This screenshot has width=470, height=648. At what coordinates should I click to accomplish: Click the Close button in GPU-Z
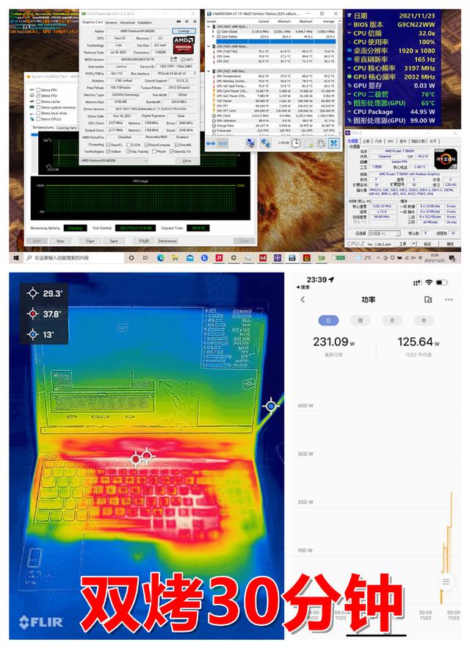tap(187, 160)
